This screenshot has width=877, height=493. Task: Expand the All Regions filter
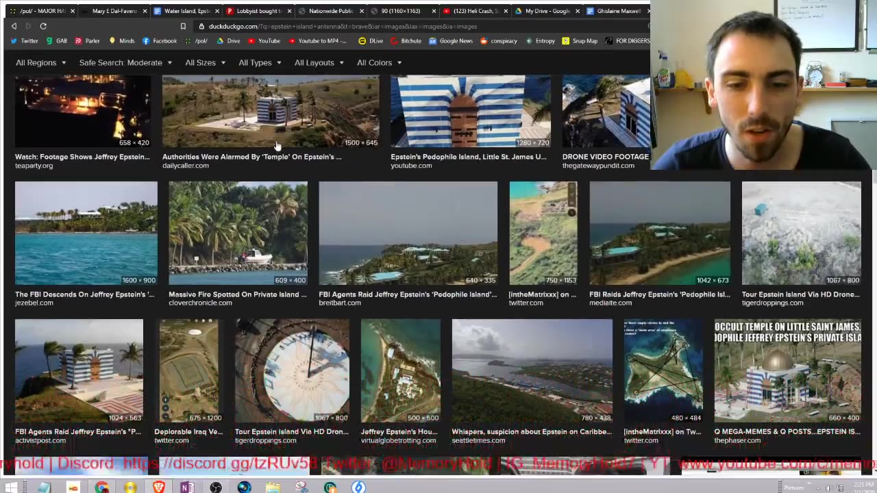point(41,63)
